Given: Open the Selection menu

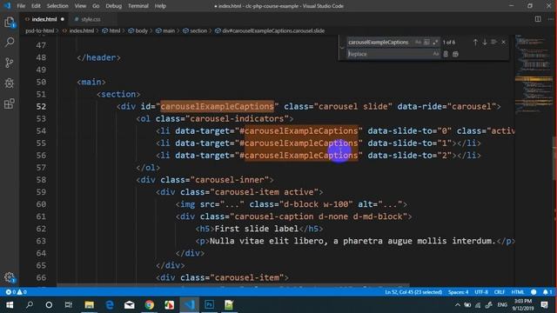Looking at the screenshot, I should pyautogui.click(x=57, y=6).
